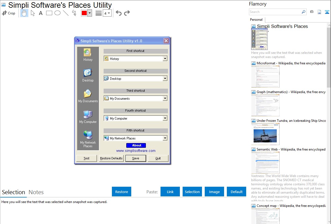Select the arrow pointer tool

pos(33,13)
